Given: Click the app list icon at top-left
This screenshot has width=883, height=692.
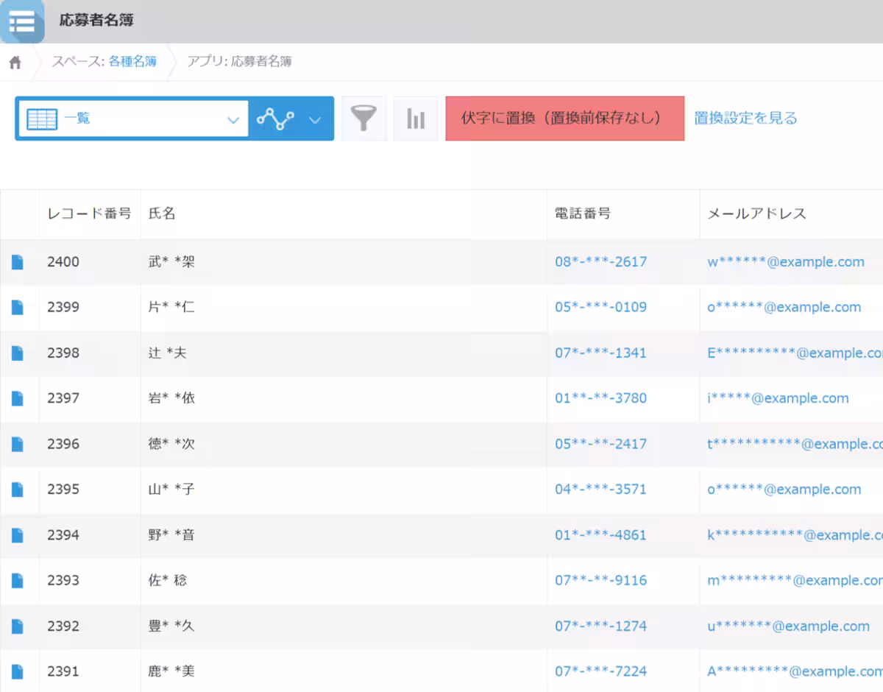Looking at the screenshot, I should pyautogui.click(x=22, y=21).
